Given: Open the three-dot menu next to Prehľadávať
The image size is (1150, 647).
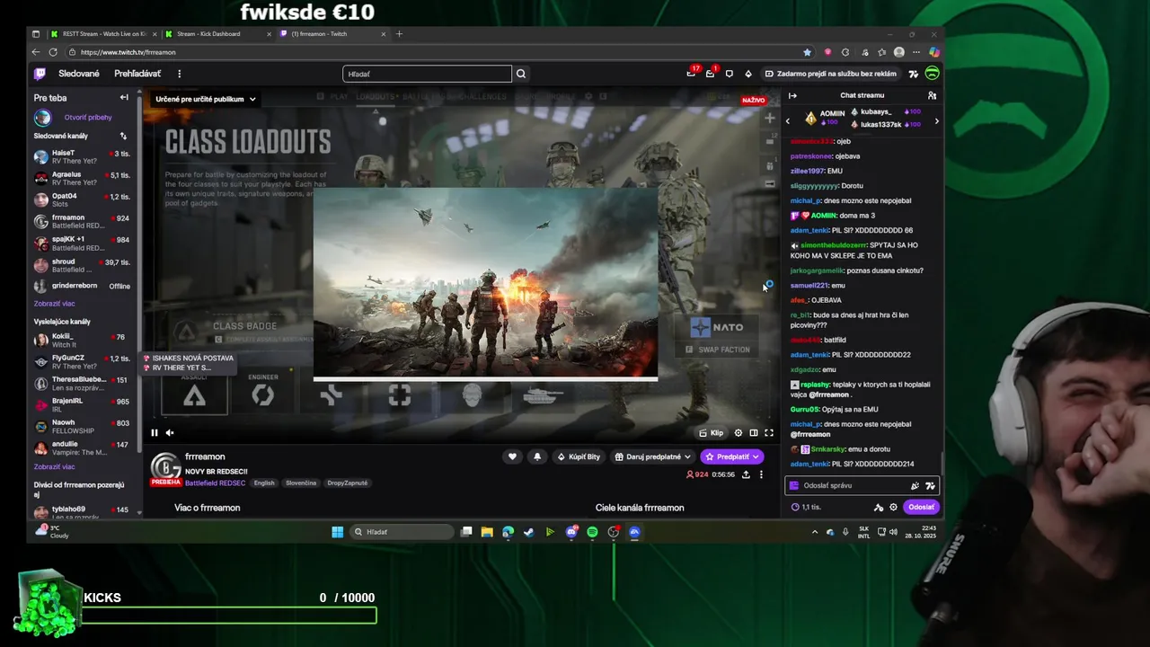Looking at the screenshot, I should (x=179, y=74).
